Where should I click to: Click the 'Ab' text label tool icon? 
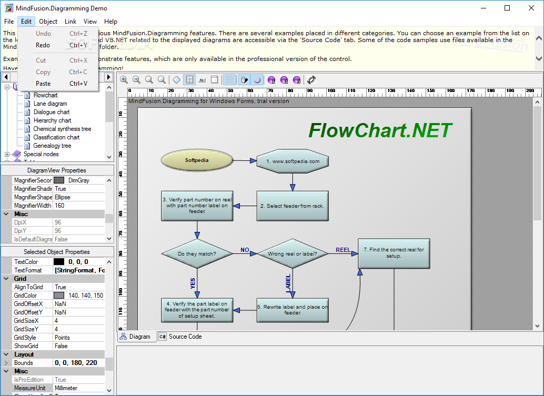202,80
